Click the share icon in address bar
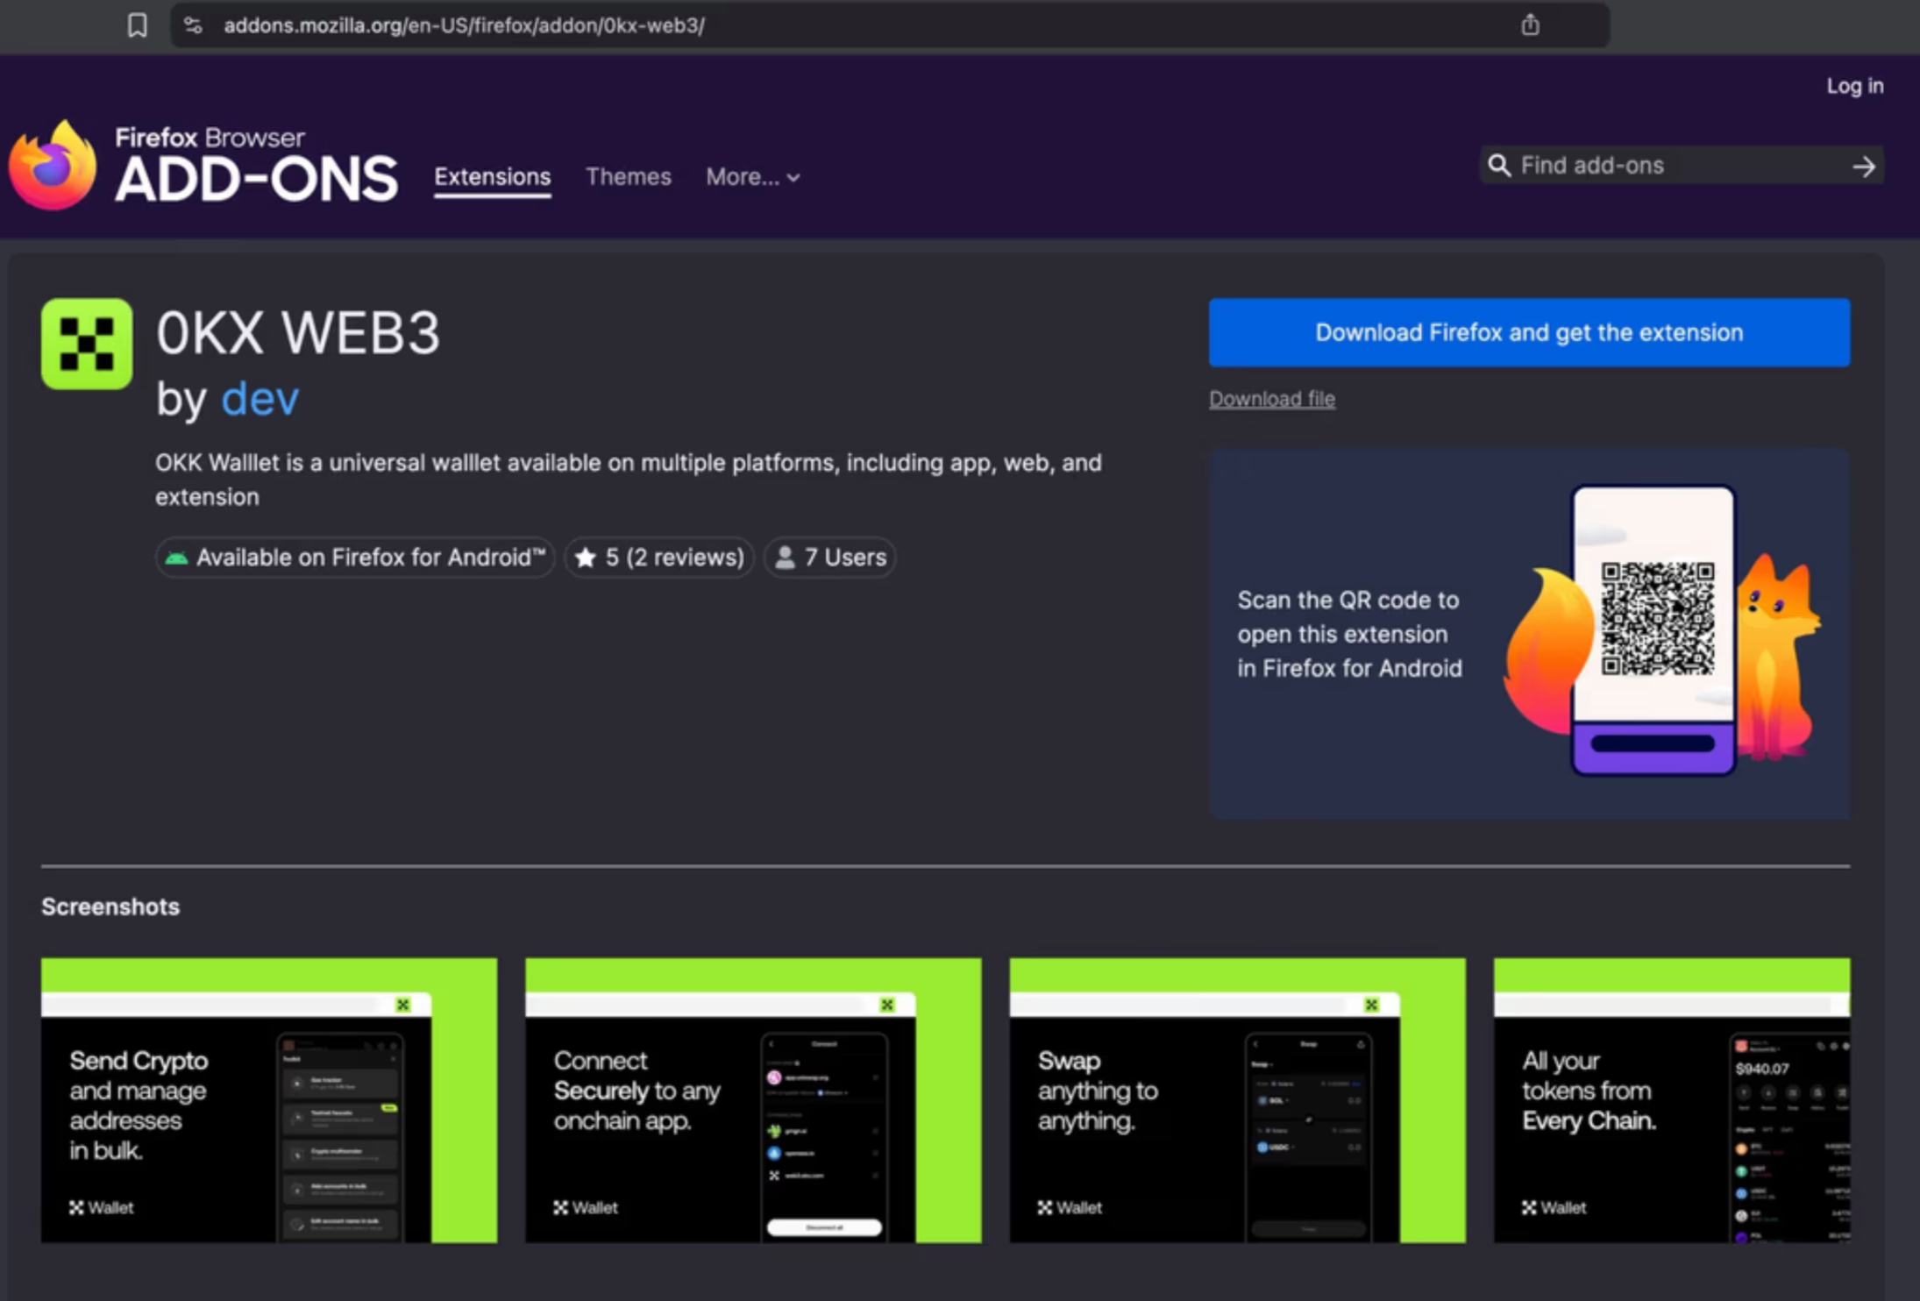This screenshot has width=1920, height=1301. click(x=1530, y=25)
